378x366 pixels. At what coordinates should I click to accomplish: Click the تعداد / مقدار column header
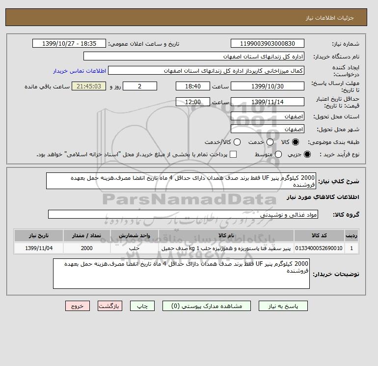click(87, 235)
